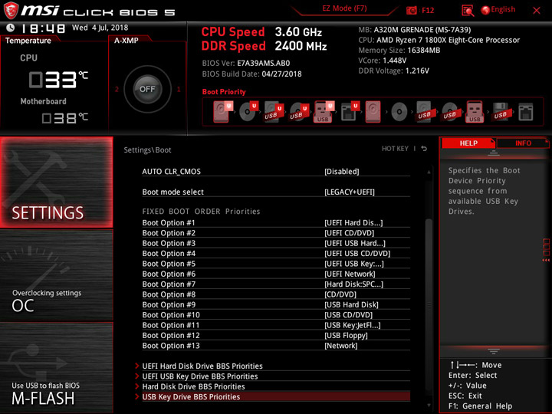Open the SETTINGS section
This screenshot has height=414, width=552.
pyautogui.click(x=56, y=182)
